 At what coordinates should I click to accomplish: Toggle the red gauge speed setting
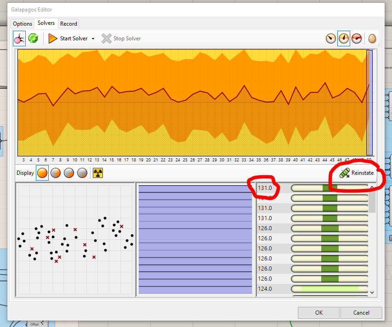(356, 39)
